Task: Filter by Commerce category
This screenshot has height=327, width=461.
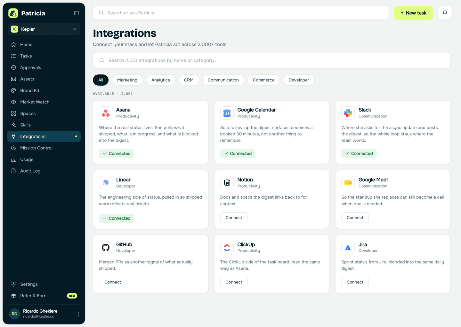Action: pos(263,80)
